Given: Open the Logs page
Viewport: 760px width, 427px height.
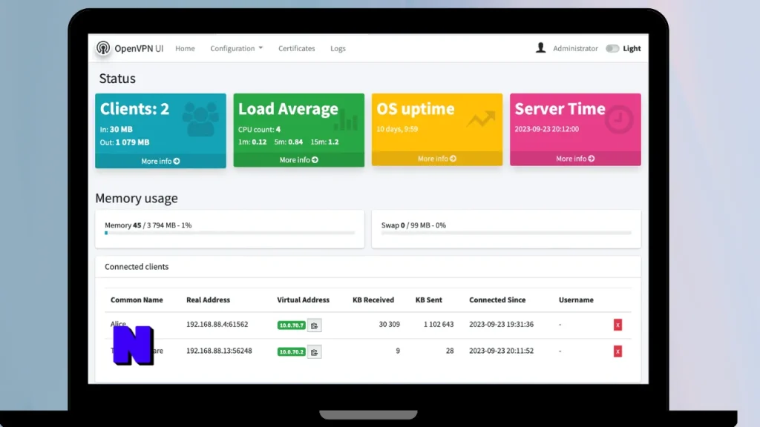Looking at the screenshot, I should pos(338,48).
